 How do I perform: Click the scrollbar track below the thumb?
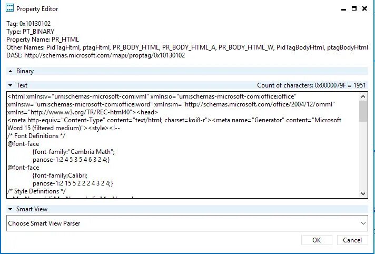tap(363, 155)
